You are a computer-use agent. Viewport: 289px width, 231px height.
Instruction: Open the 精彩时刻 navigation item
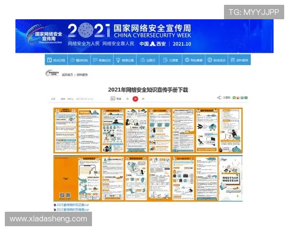tap(79, 60)
